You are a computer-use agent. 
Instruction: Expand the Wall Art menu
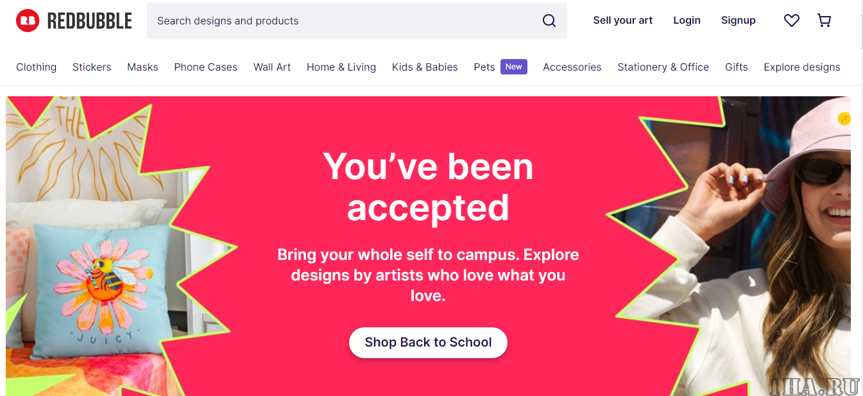pyautogui.click(x=272, y=67)
